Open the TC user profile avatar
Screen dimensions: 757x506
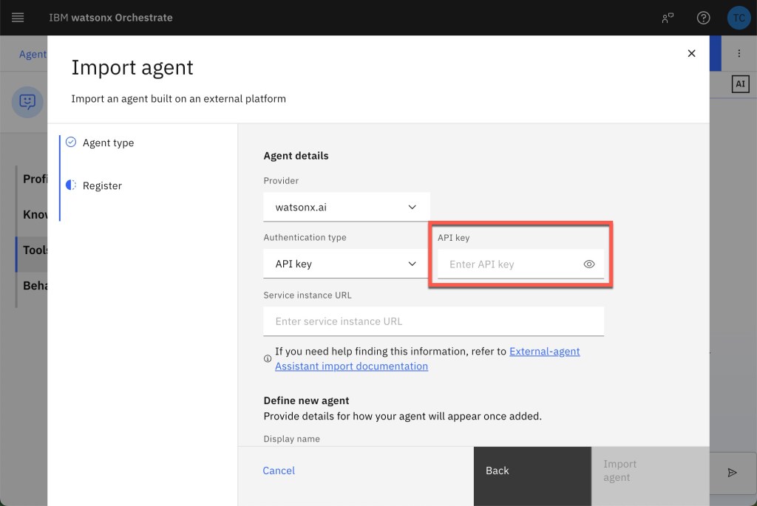point(739,18)
